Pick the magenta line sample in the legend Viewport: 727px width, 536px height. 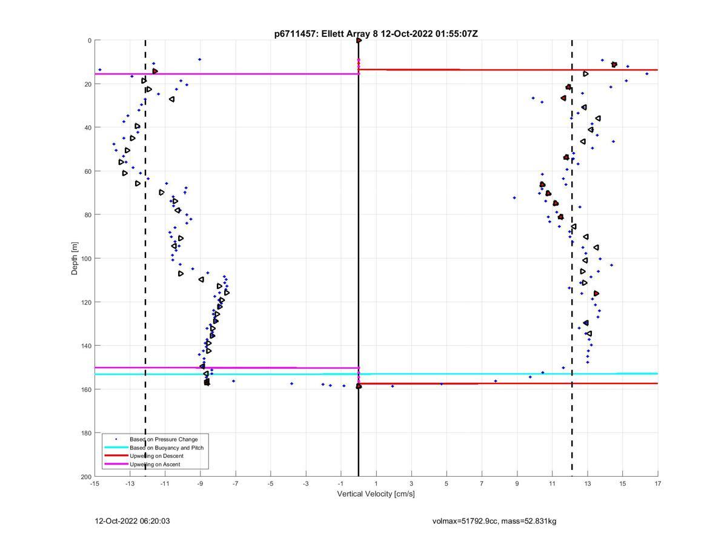tap(116, 464)
